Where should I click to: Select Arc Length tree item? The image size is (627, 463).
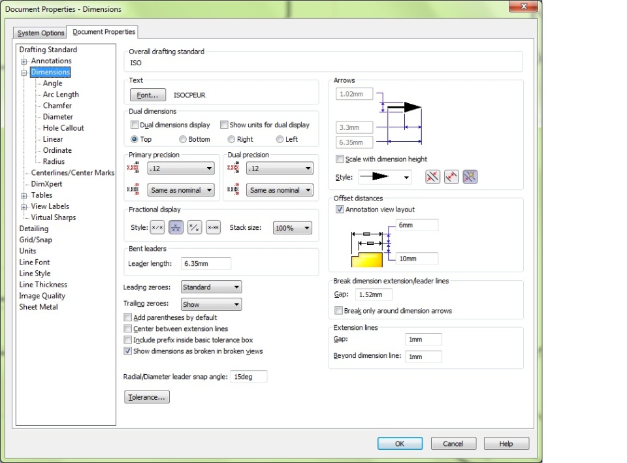61,94
